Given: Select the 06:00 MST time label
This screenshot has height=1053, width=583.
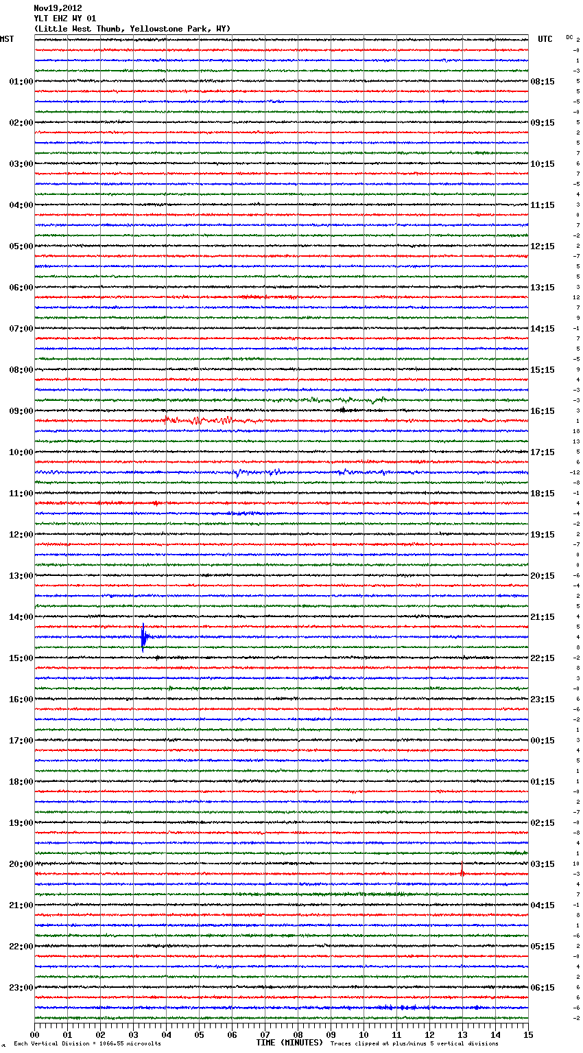Looking at the screenshot, I should (x=21, y=288).
